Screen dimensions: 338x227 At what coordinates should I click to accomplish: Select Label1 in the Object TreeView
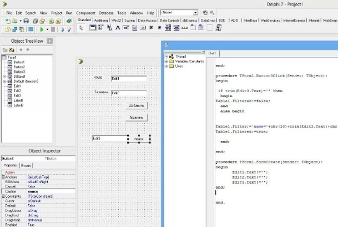(18, 100)
